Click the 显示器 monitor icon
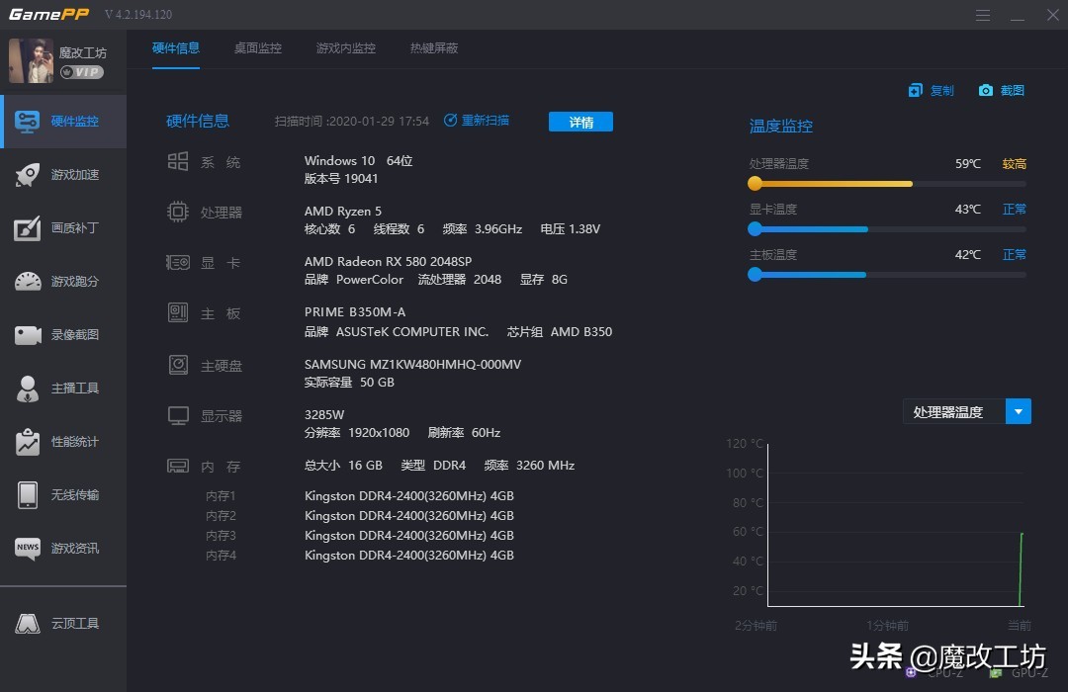 click(178, 415)
